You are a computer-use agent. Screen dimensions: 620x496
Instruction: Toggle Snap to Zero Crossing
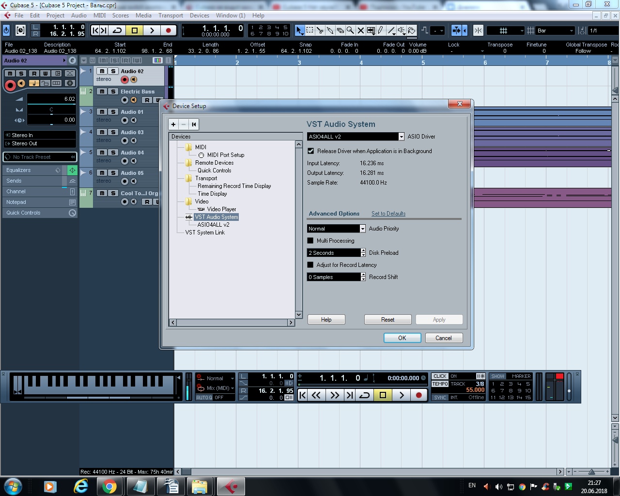point(478,30)
